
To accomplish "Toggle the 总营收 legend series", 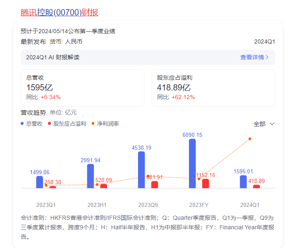I will [32, 124].
